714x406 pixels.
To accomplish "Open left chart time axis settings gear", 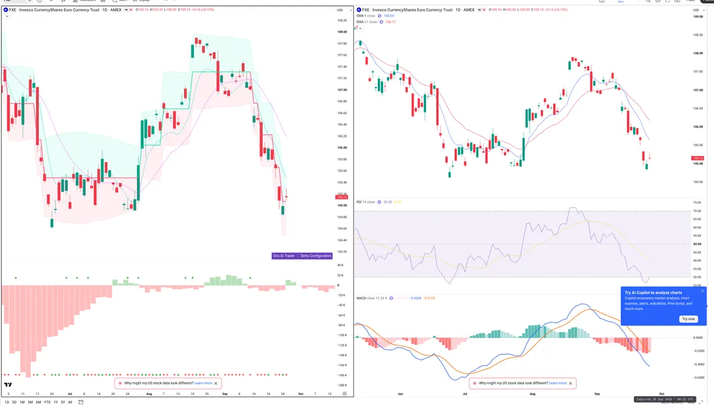I will tap(345, 394).
